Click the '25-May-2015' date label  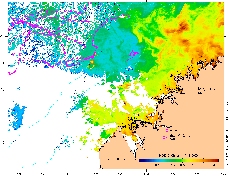(203, 89)
